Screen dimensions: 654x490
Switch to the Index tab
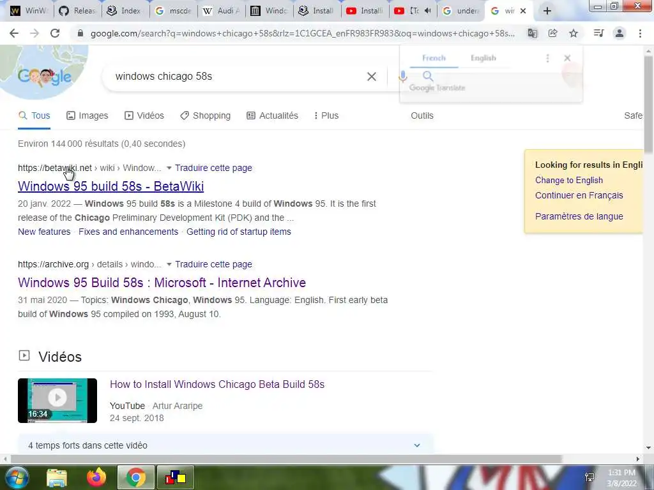point(125,11)
